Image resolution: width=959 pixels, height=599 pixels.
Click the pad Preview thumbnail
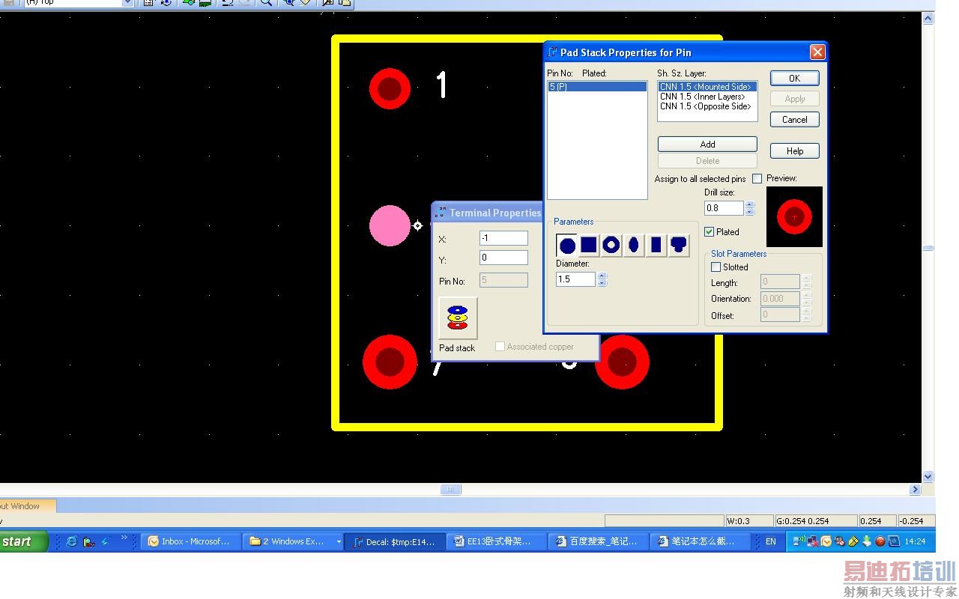tap(794, 217)
